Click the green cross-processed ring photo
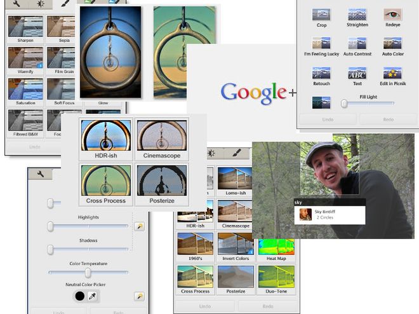The height and width of the screenshot is (314, 419). (x=184, y=52)
